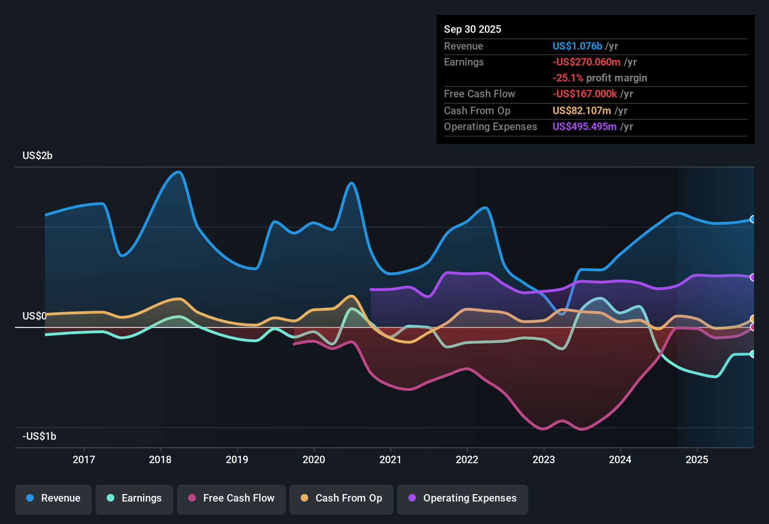Click the Operating Expenses legend button
This screenshot has width=769, height=524.
pos(462,498)
